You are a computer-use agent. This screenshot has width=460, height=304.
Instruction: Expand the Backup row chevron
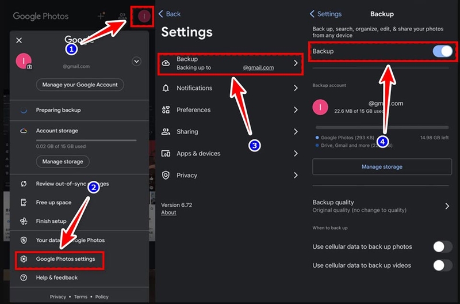click(x=296, y=63)
